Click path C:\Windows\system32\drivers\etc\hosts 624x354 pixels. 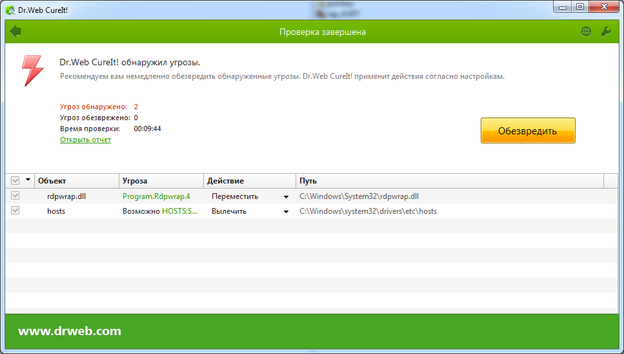368,211
